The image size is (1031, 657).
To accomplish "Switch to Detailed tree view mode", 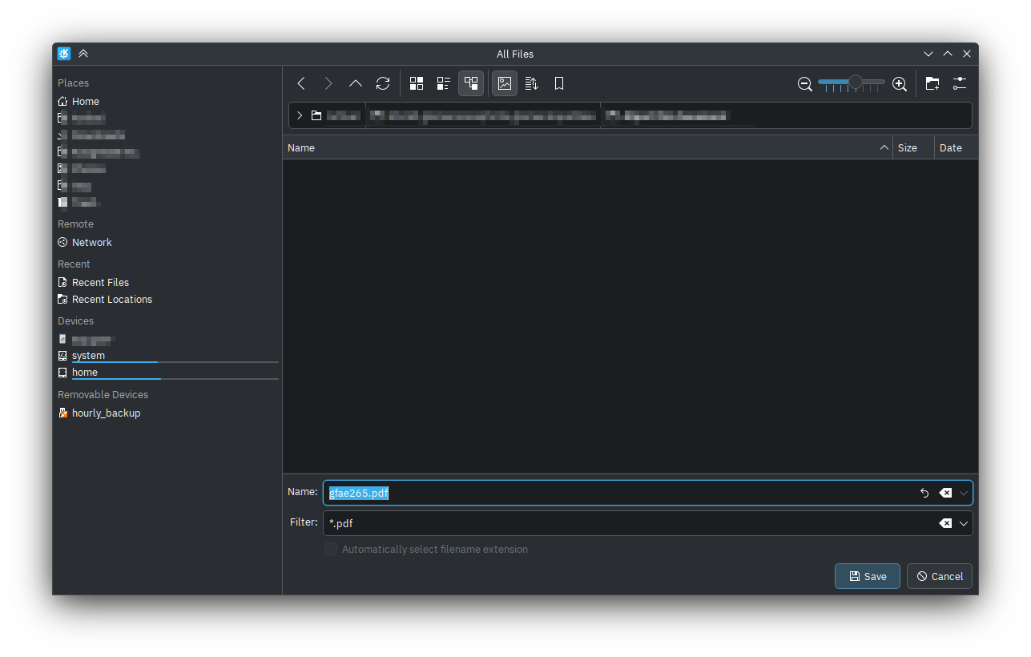I will pyautogui.click(x=471, y=83).
